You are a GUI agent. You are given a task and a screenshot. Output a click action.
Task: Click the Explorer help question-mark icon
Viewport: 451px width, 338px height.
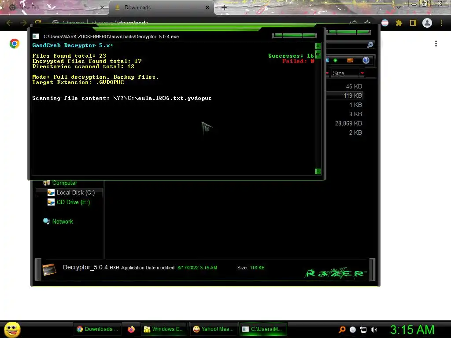366,60
